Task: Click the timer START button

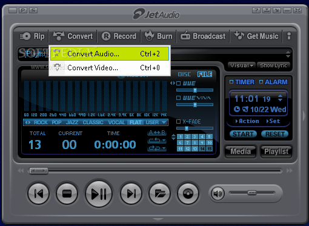Action: pyautogui.click(x=243, y=134)
